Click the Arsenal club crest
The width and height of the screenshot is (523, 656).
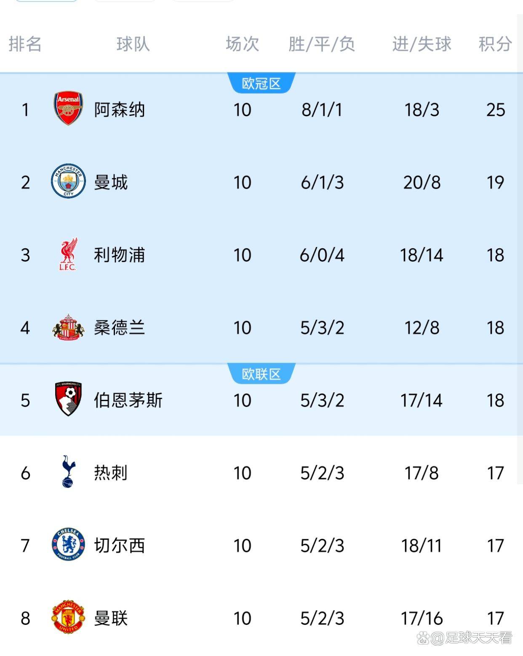point(68,109)
